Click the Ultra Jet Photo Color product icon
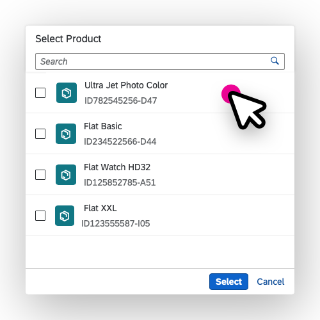The width and height of the screenshot is (320, 320). click(x=67, y=93)
